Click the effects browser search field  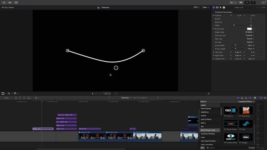coord(227,148)
